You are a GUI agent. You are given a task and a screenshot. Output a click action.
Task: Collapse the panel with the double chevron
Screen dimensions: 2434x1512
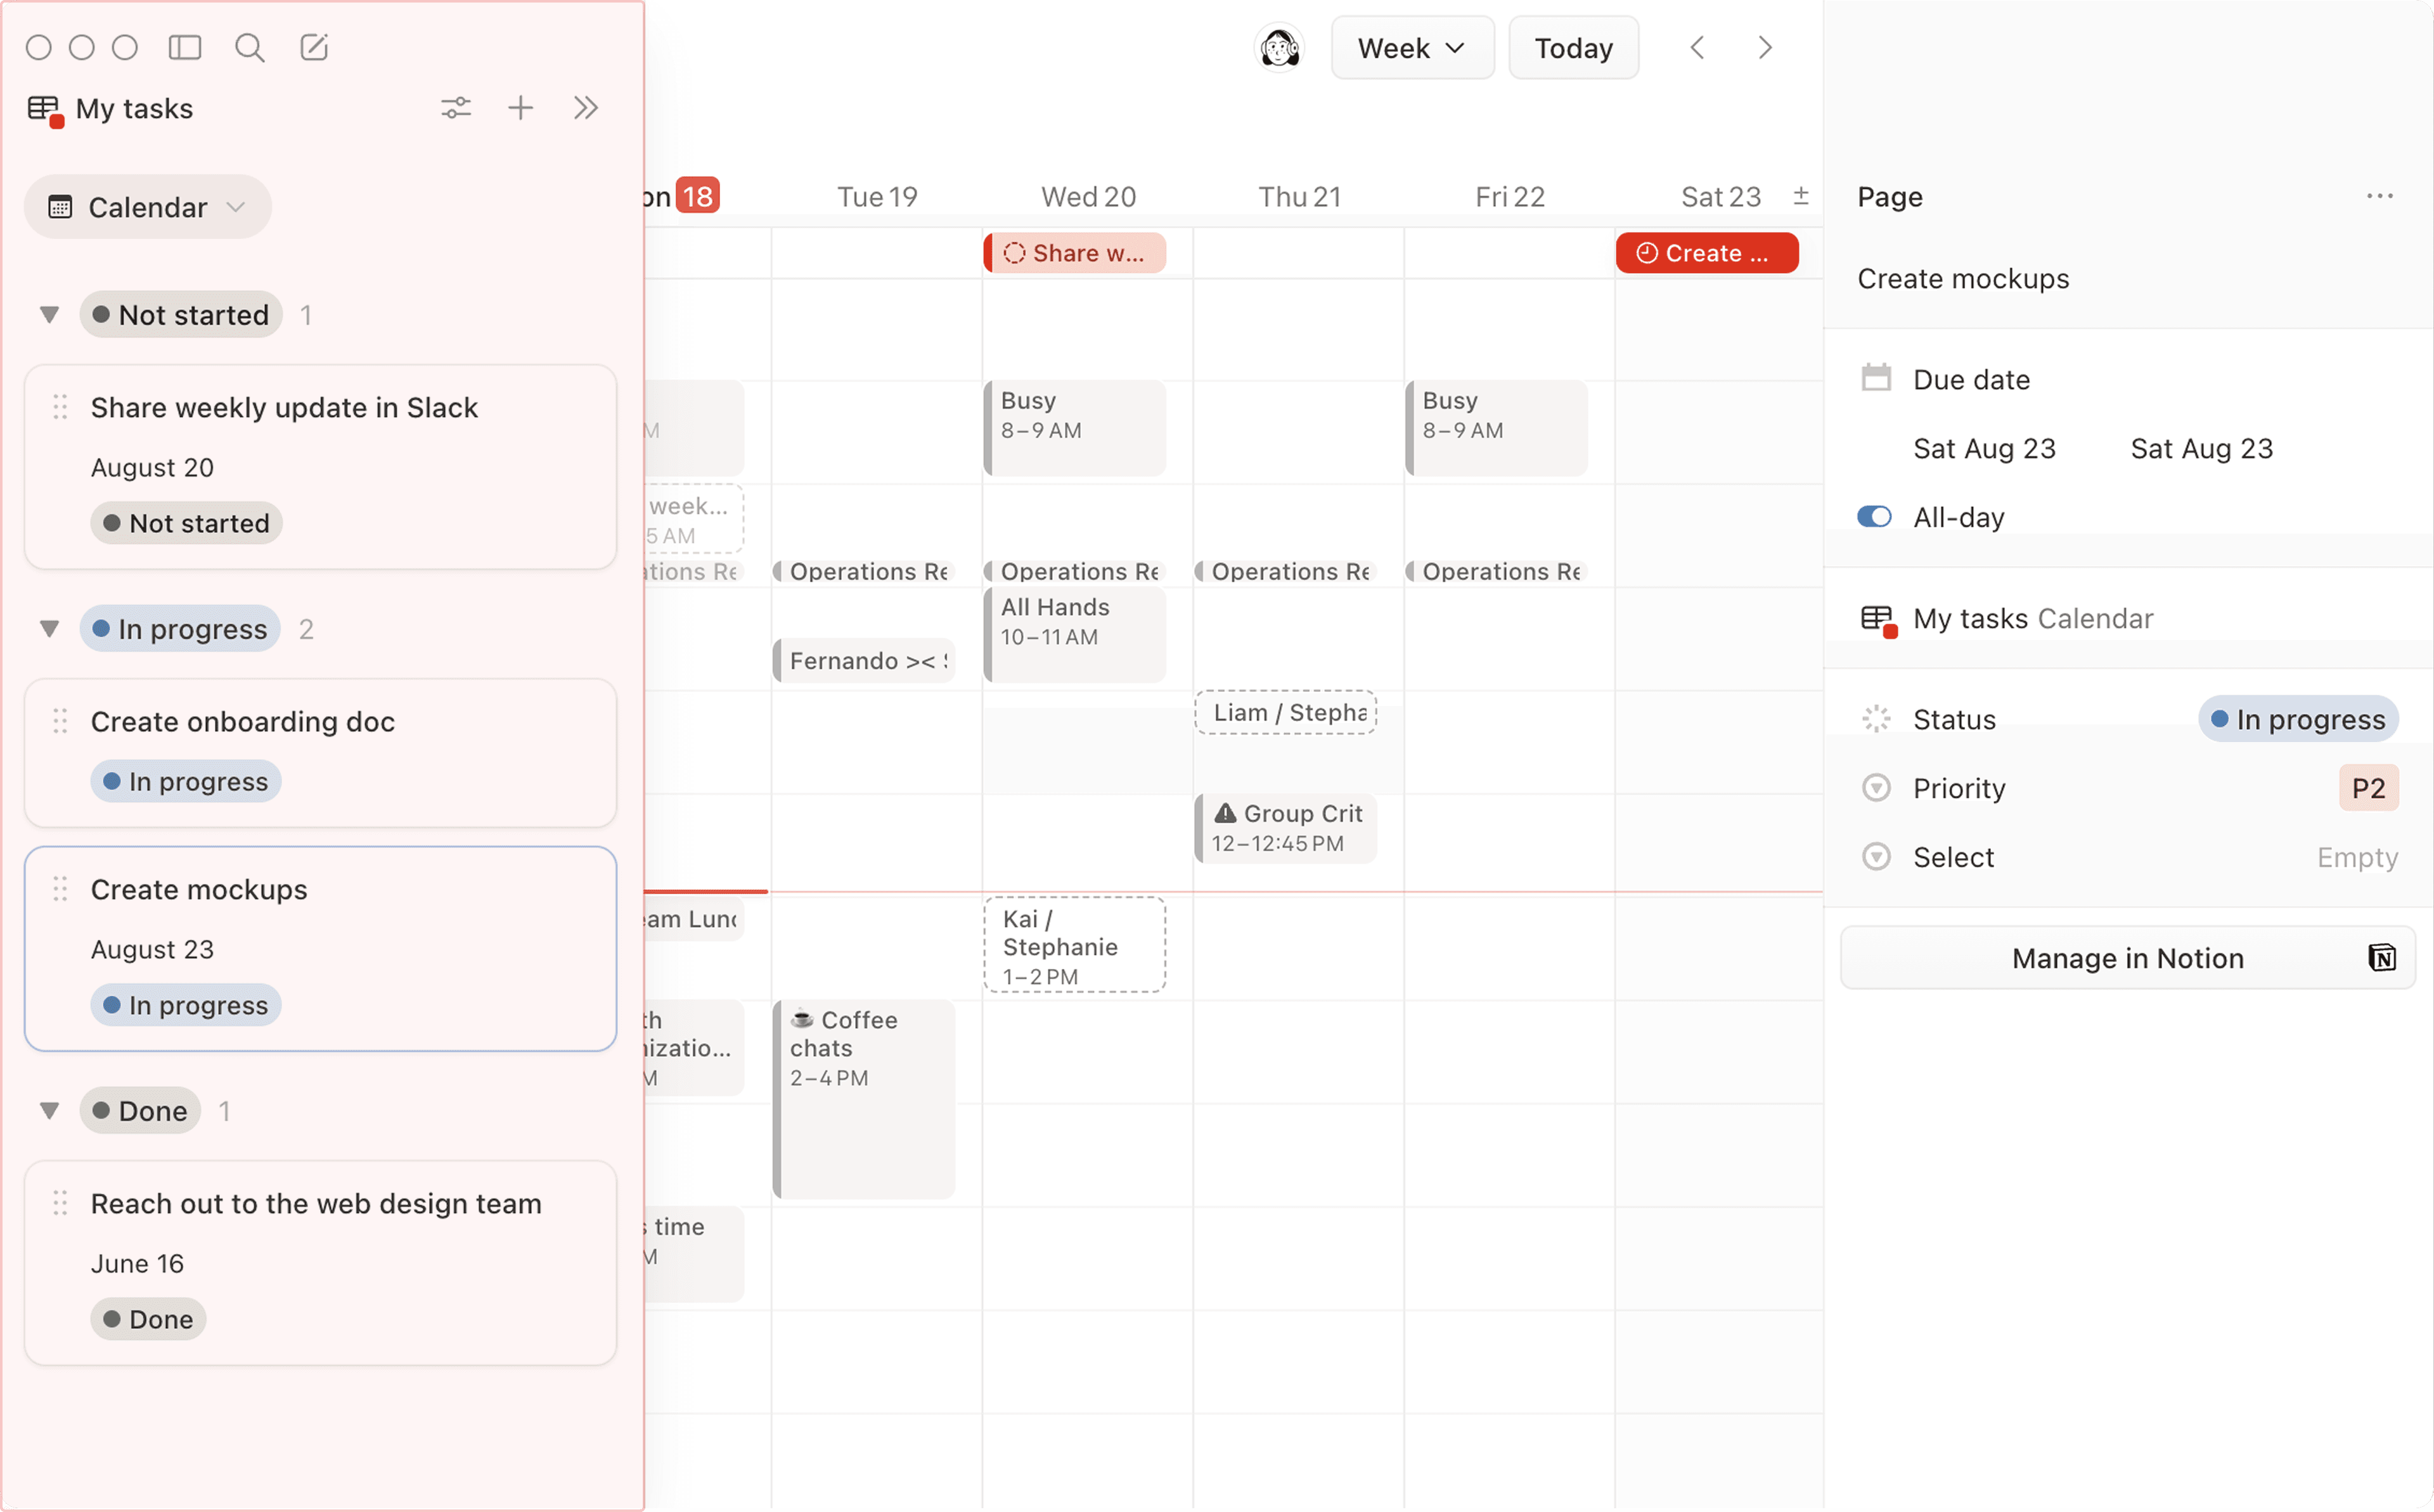tap(586, 108)
